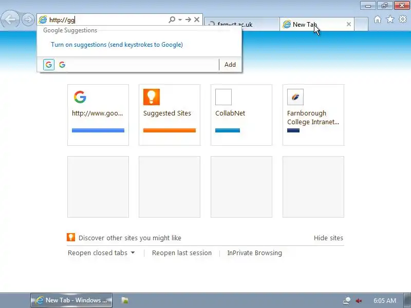
Task: Open the http://www.goo... site tile
Action: click(98, 115)
